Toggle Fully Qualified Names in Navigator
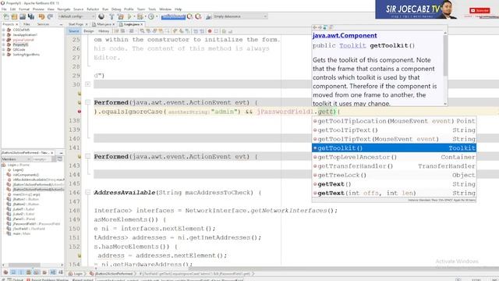The height and width of the screenshot is (281, 499). tap(44, 272)
